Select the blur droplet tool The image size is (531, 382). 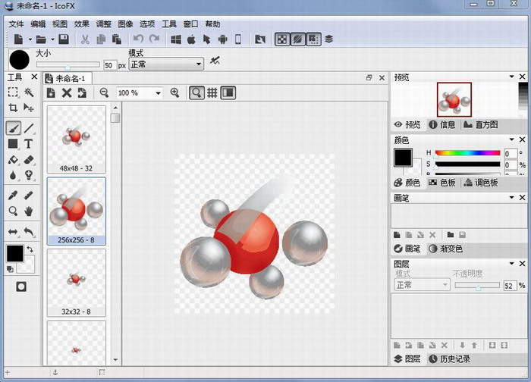pos(13,175)
